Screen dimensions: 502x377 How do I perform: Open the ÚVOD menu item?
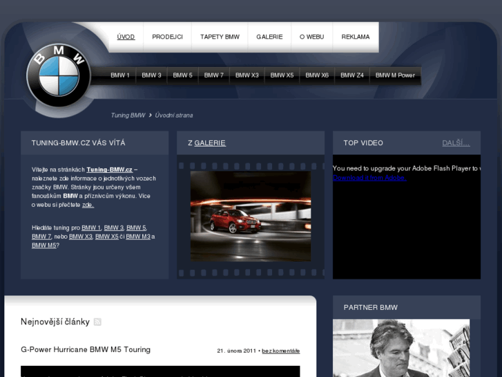point(126,37)
